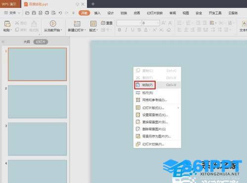Viewport: 247px width, 183px height.
Task: Click the Numbered list icon
Action: point(188,23)
